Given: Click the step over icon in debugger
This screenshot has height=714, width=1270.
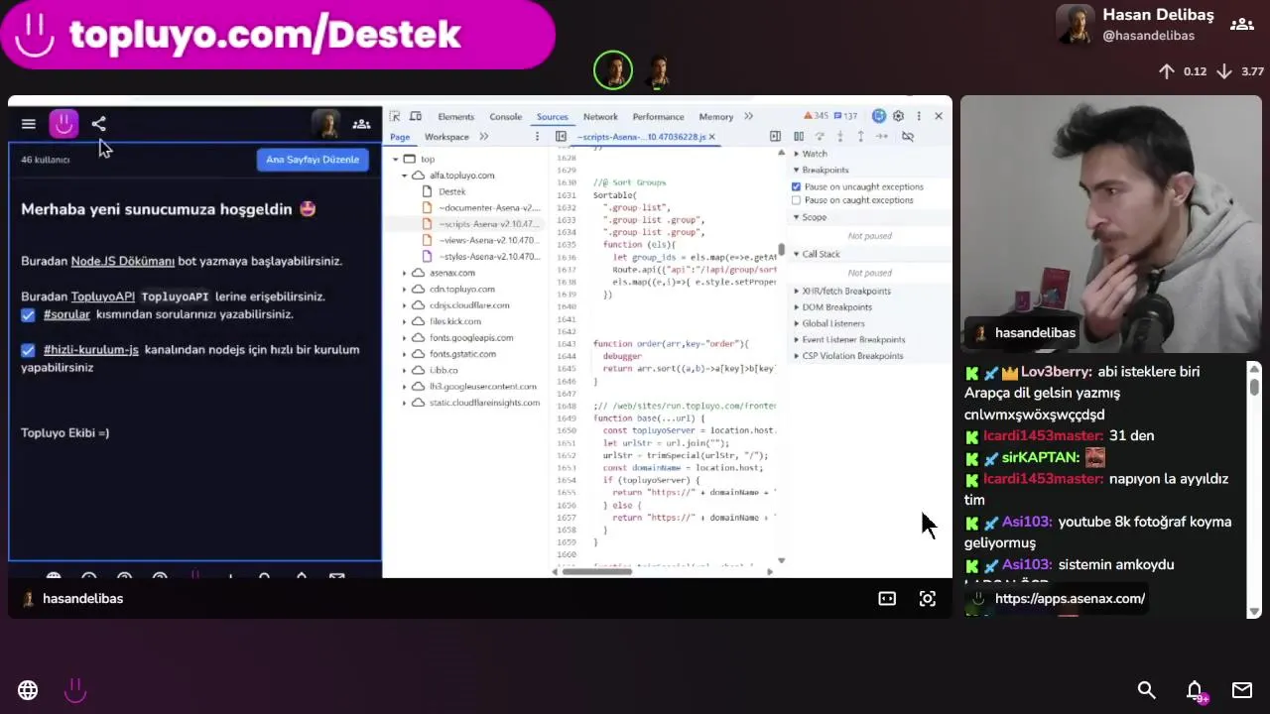Looking at the screenshot, I should pyautogui.click(x=820, y=137).
